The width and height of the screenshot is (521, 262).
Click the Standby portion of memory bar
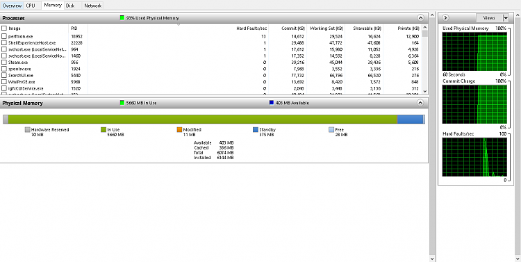pos(410,119)
